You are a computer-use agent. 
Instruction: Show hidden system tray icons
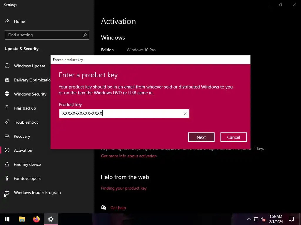tap(249, 219)
